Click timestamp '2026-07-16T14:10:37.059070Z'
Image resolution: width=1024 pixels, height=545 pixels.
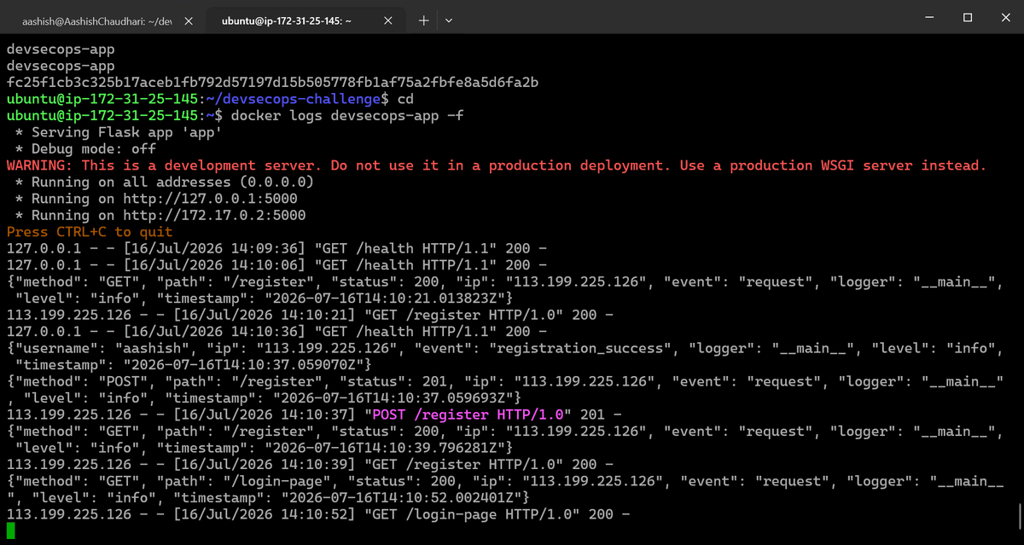(243, 365)
